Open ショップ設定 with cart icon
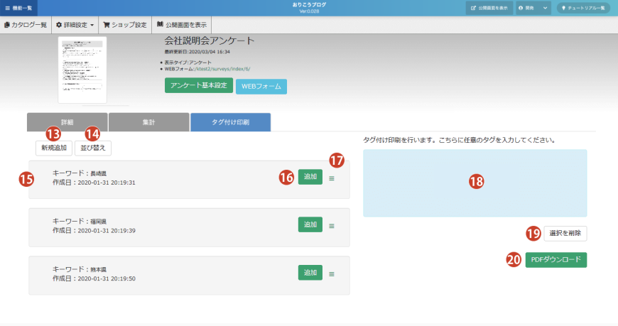 pos(125,25)
